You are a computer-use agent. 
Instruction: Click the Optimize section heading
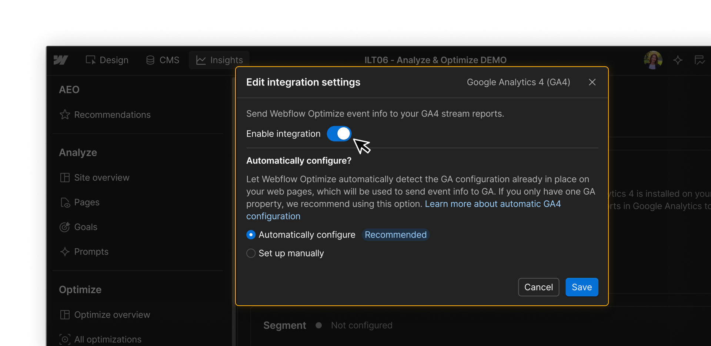(80, 289)
